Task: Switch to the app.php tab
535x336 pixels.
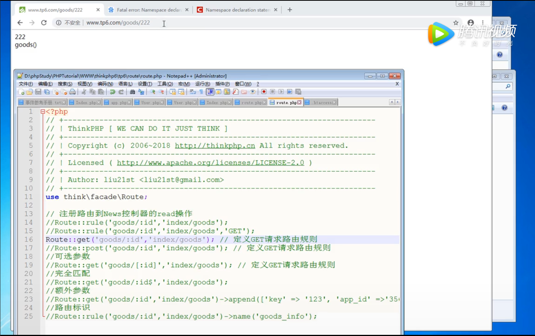Action: (118, 103)
